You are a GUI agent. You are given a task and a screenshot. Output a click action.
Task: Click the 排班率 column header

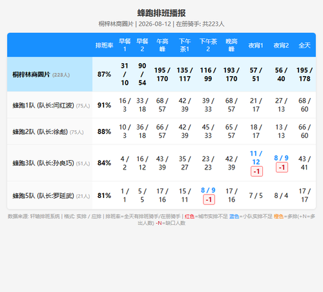pyautogui.click(x=104, y=45)
